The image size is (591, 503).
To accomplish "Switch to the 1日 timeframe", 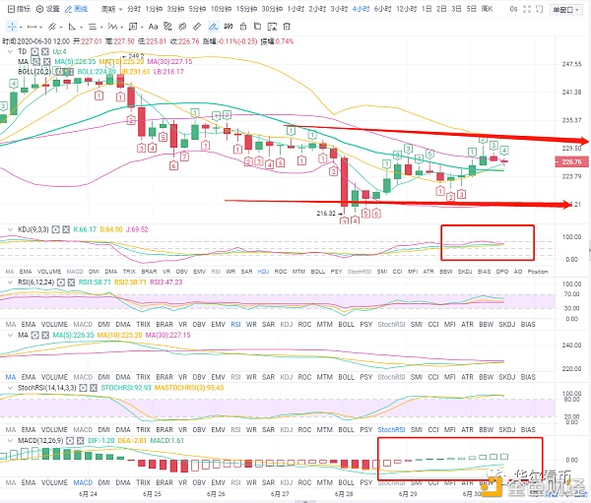I will (x=427, y=9).
